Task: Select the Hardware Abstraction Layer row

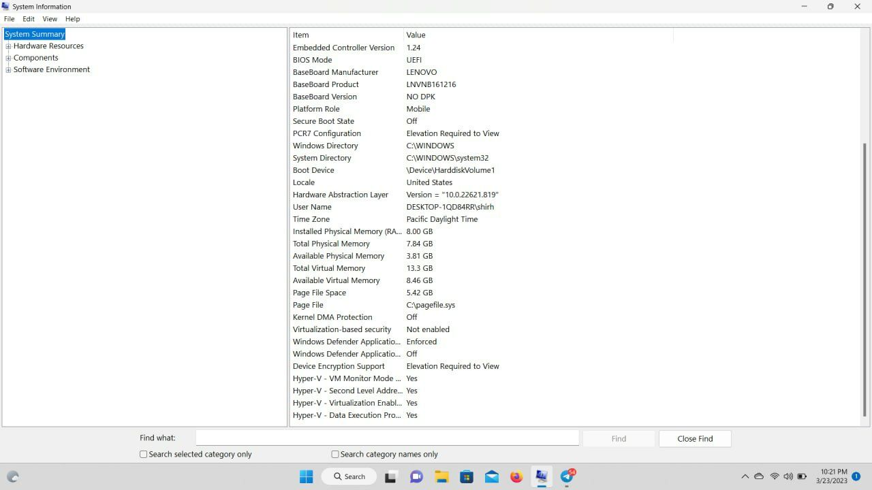Action: [482, 195]
